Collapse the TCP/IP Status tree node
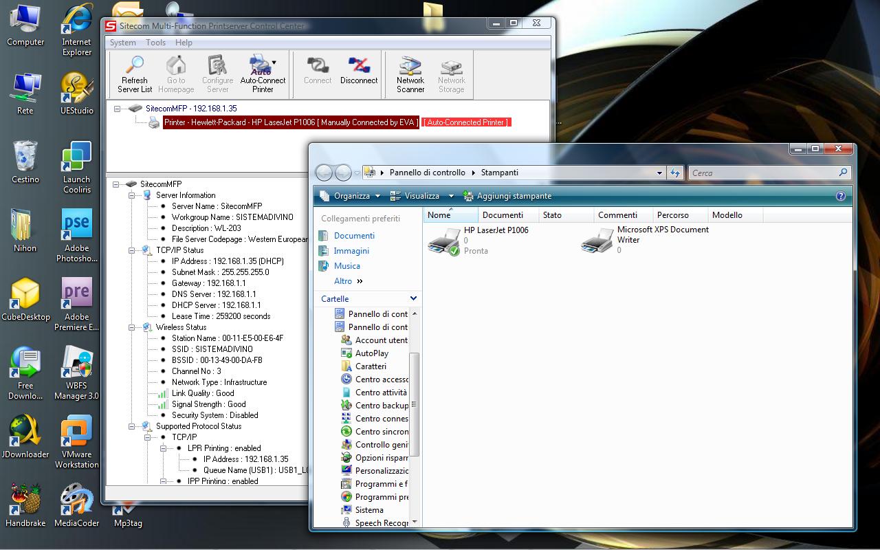Image resolution: width=880 pixels, height=550 pixels. point(133,250)
